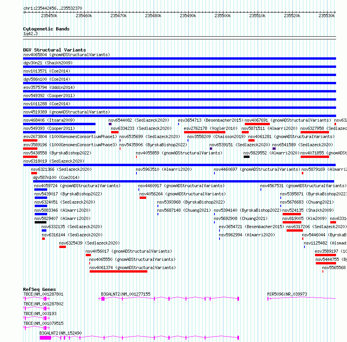Select the black bar under nsv5829552 (Almarri2020)
The height and width of the screenshot is (342, 347).
point(246,157)
